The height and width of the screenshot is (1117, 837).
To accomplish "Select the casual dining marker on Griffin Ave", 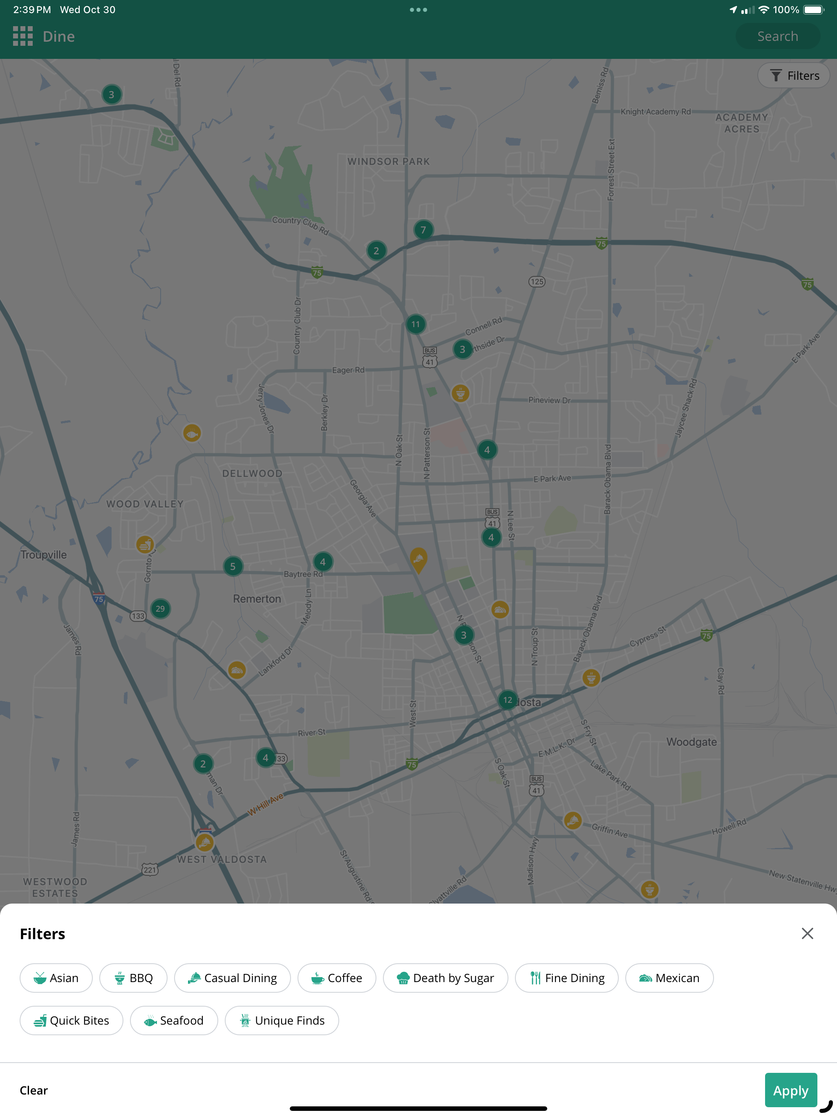I will coord(573,821).
